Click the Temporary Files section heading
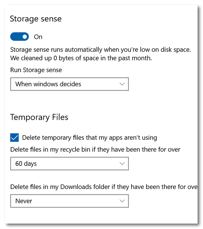This screenshot has height=229, width=203. pos(39,117)
